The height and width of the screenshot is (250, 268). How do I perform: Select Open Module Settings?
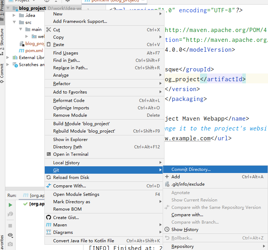click(x=104, y=194)
